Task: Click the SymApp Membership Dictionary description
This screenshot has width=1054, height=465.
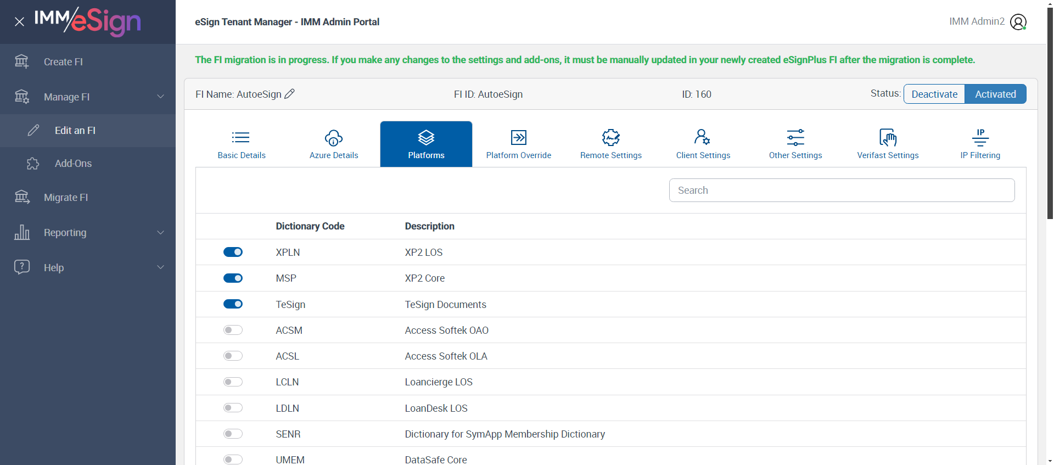Action: pyautogui.click(x=505, y=434)
